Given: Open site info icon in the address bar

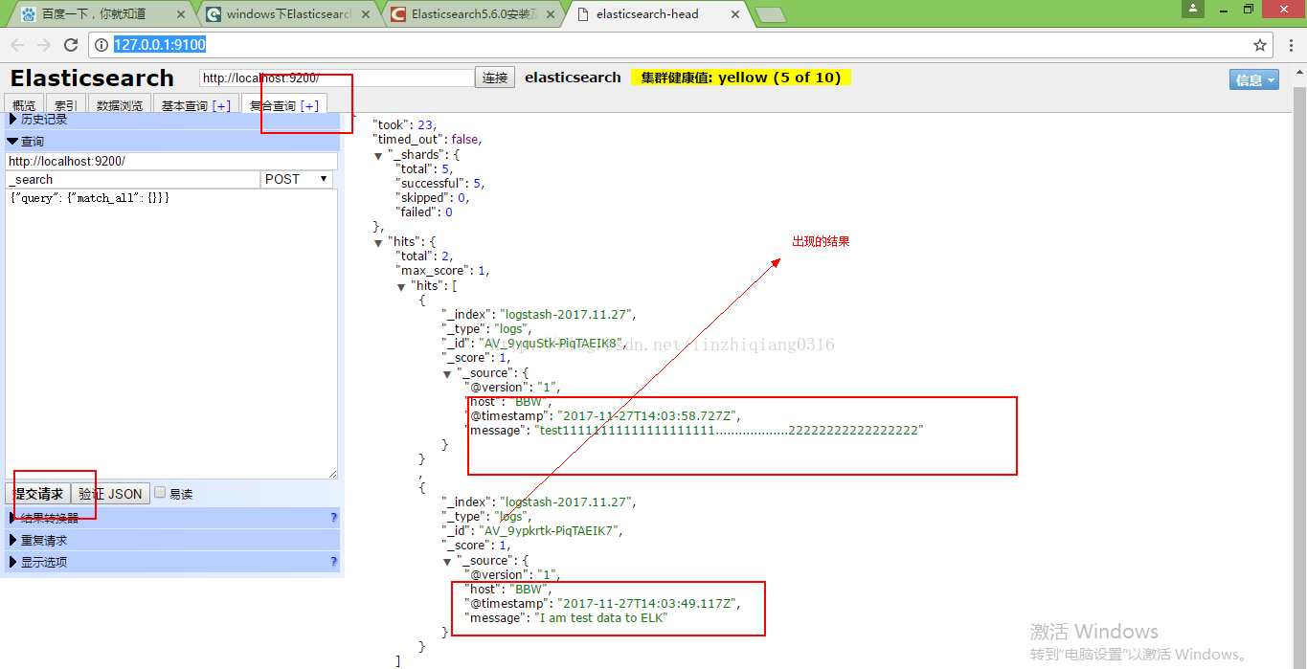Looking at the screenshot, I should [102, 45].
